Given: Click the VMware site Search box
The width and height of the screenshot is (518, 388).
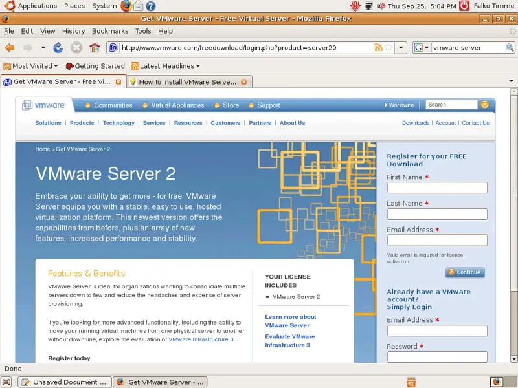Looking at the screenshot, I should tap(451, 105).
